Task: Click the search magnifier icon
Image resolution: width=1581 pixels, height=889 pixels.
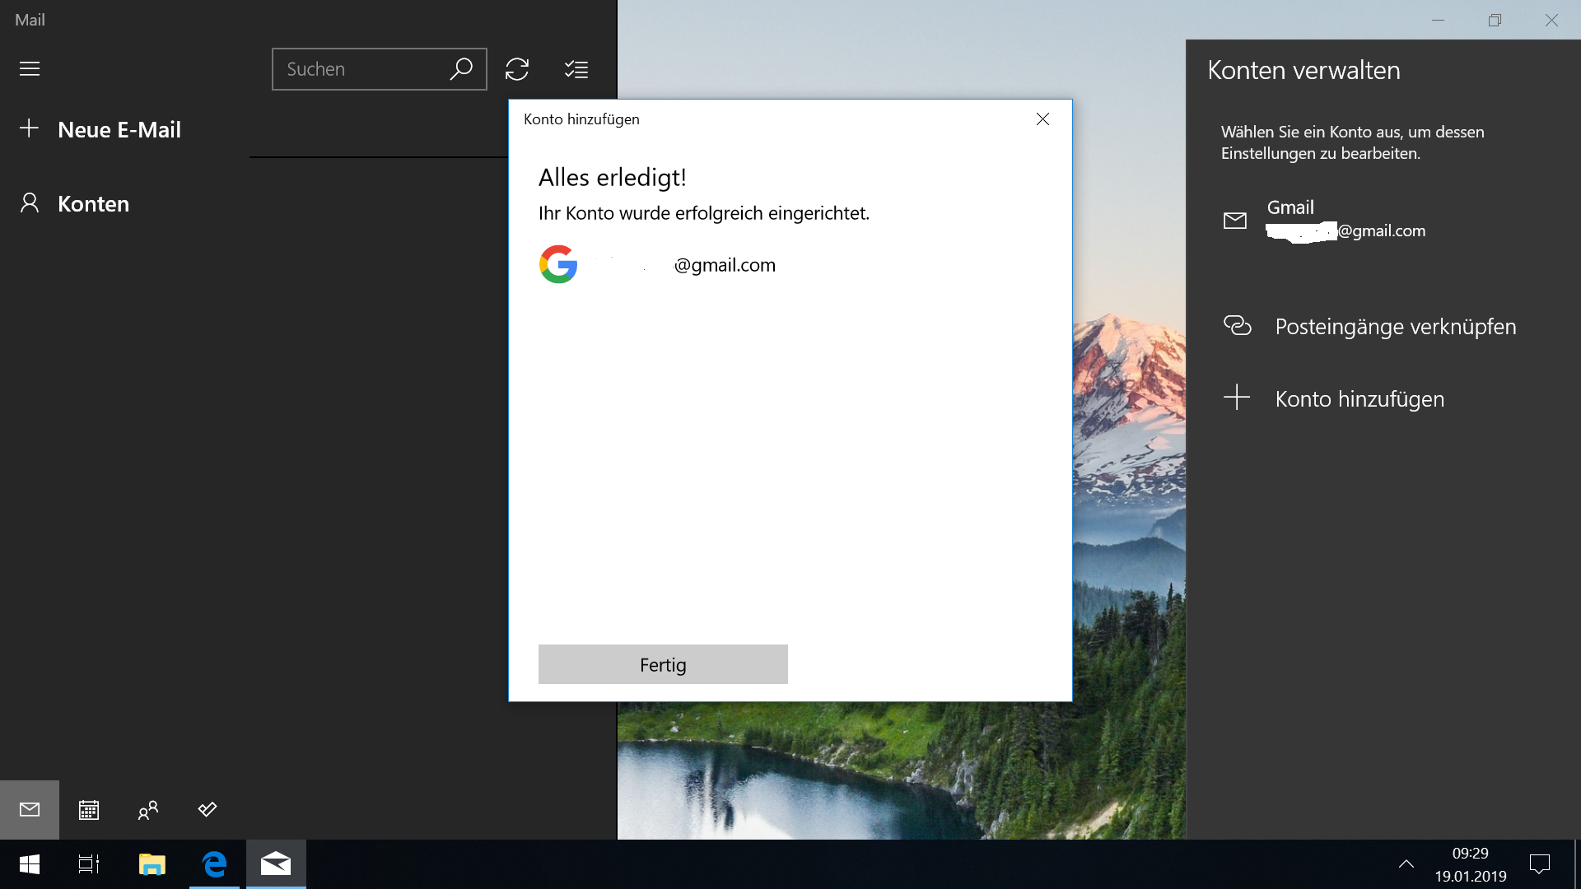Action: [x=461, y=69]
